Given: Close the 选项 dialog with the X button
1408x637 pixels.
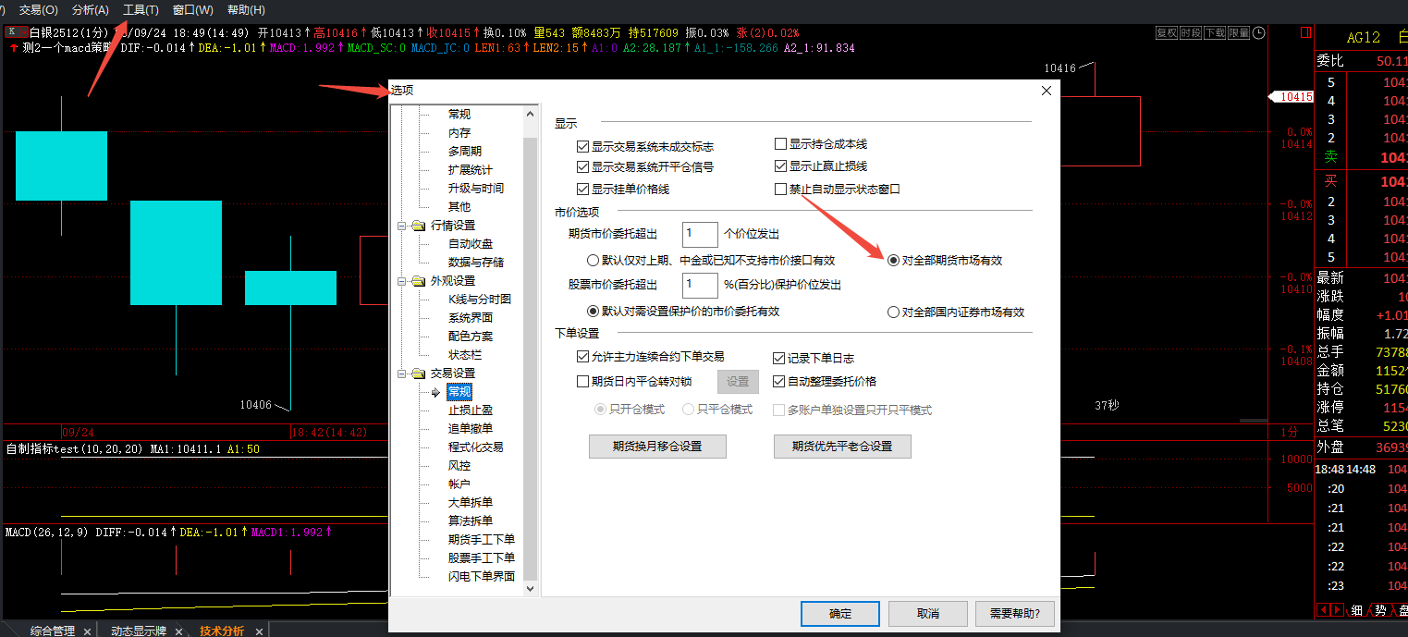Looking at the screenshot, I should 1047,91.
